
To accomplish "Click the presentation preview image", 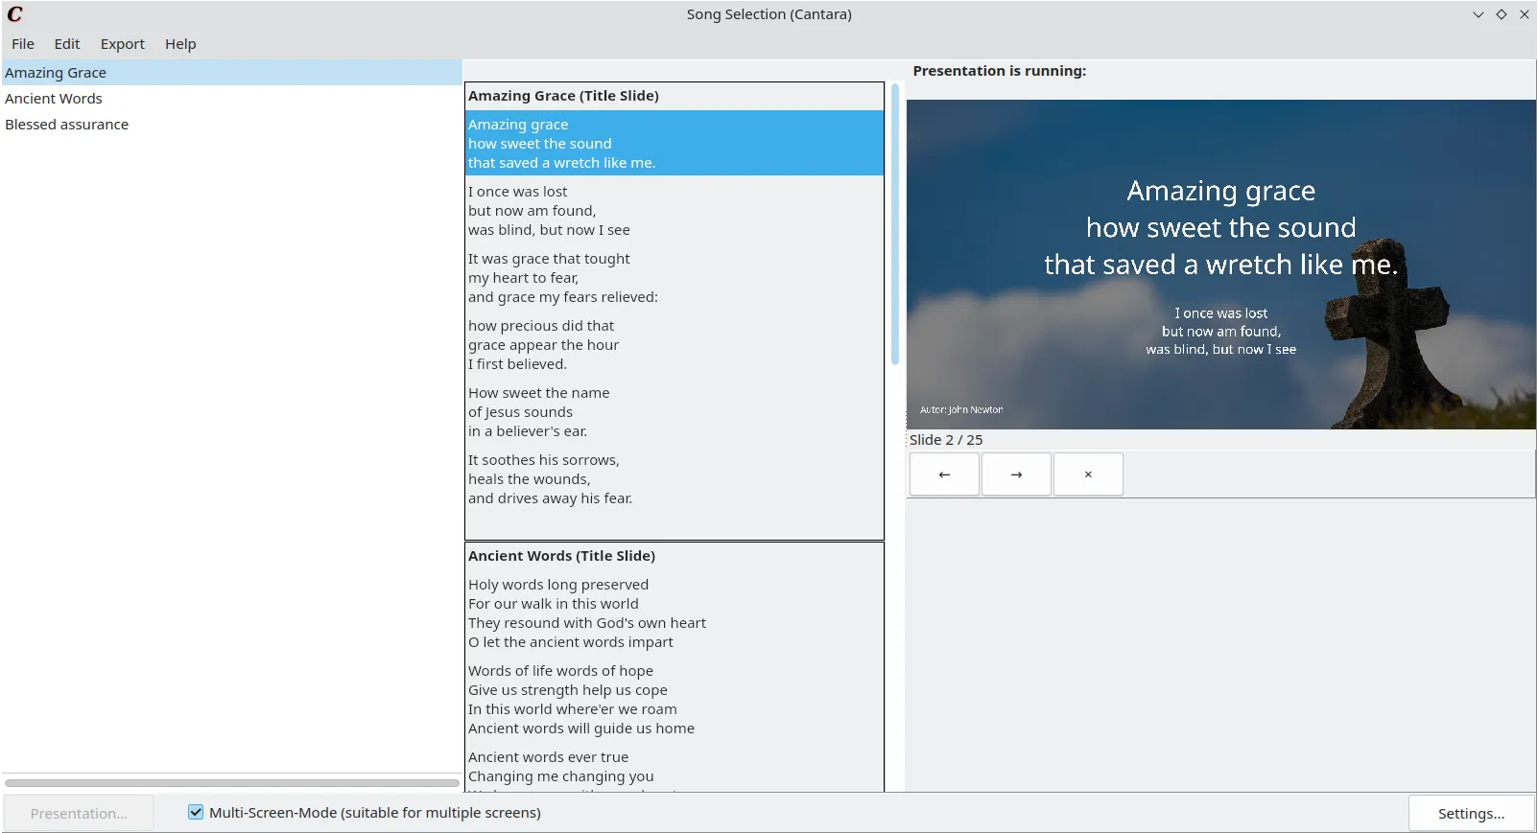I will [1220, 265].
